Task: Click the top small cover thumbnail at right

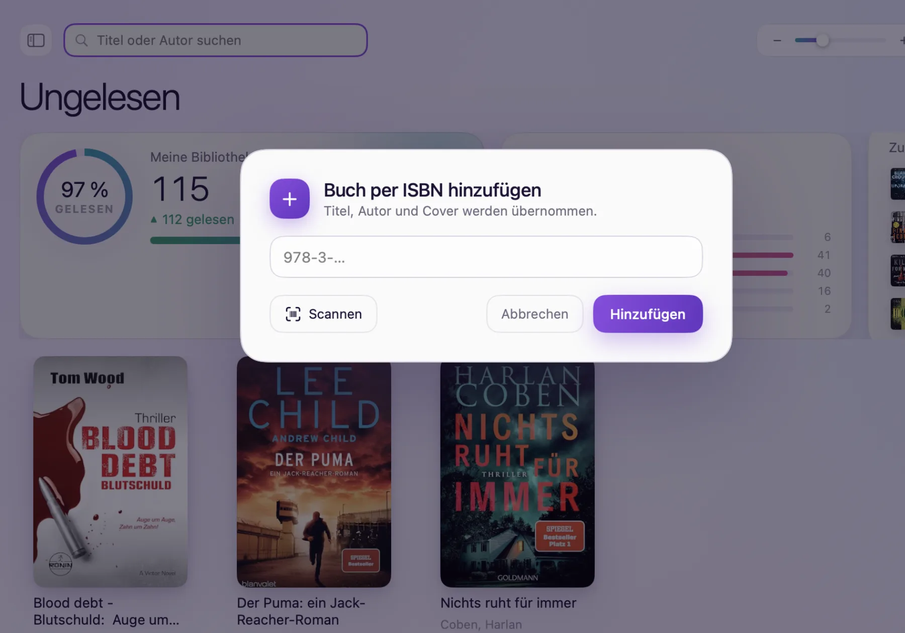Action: point(897,184)
